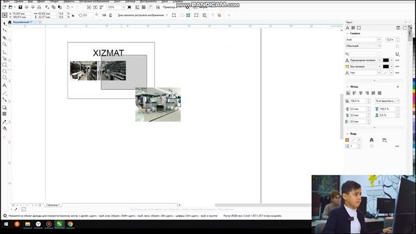Collapse the Абзац section
The height and width of the screenshot is (234, 416).
click(x=348, y=86)
